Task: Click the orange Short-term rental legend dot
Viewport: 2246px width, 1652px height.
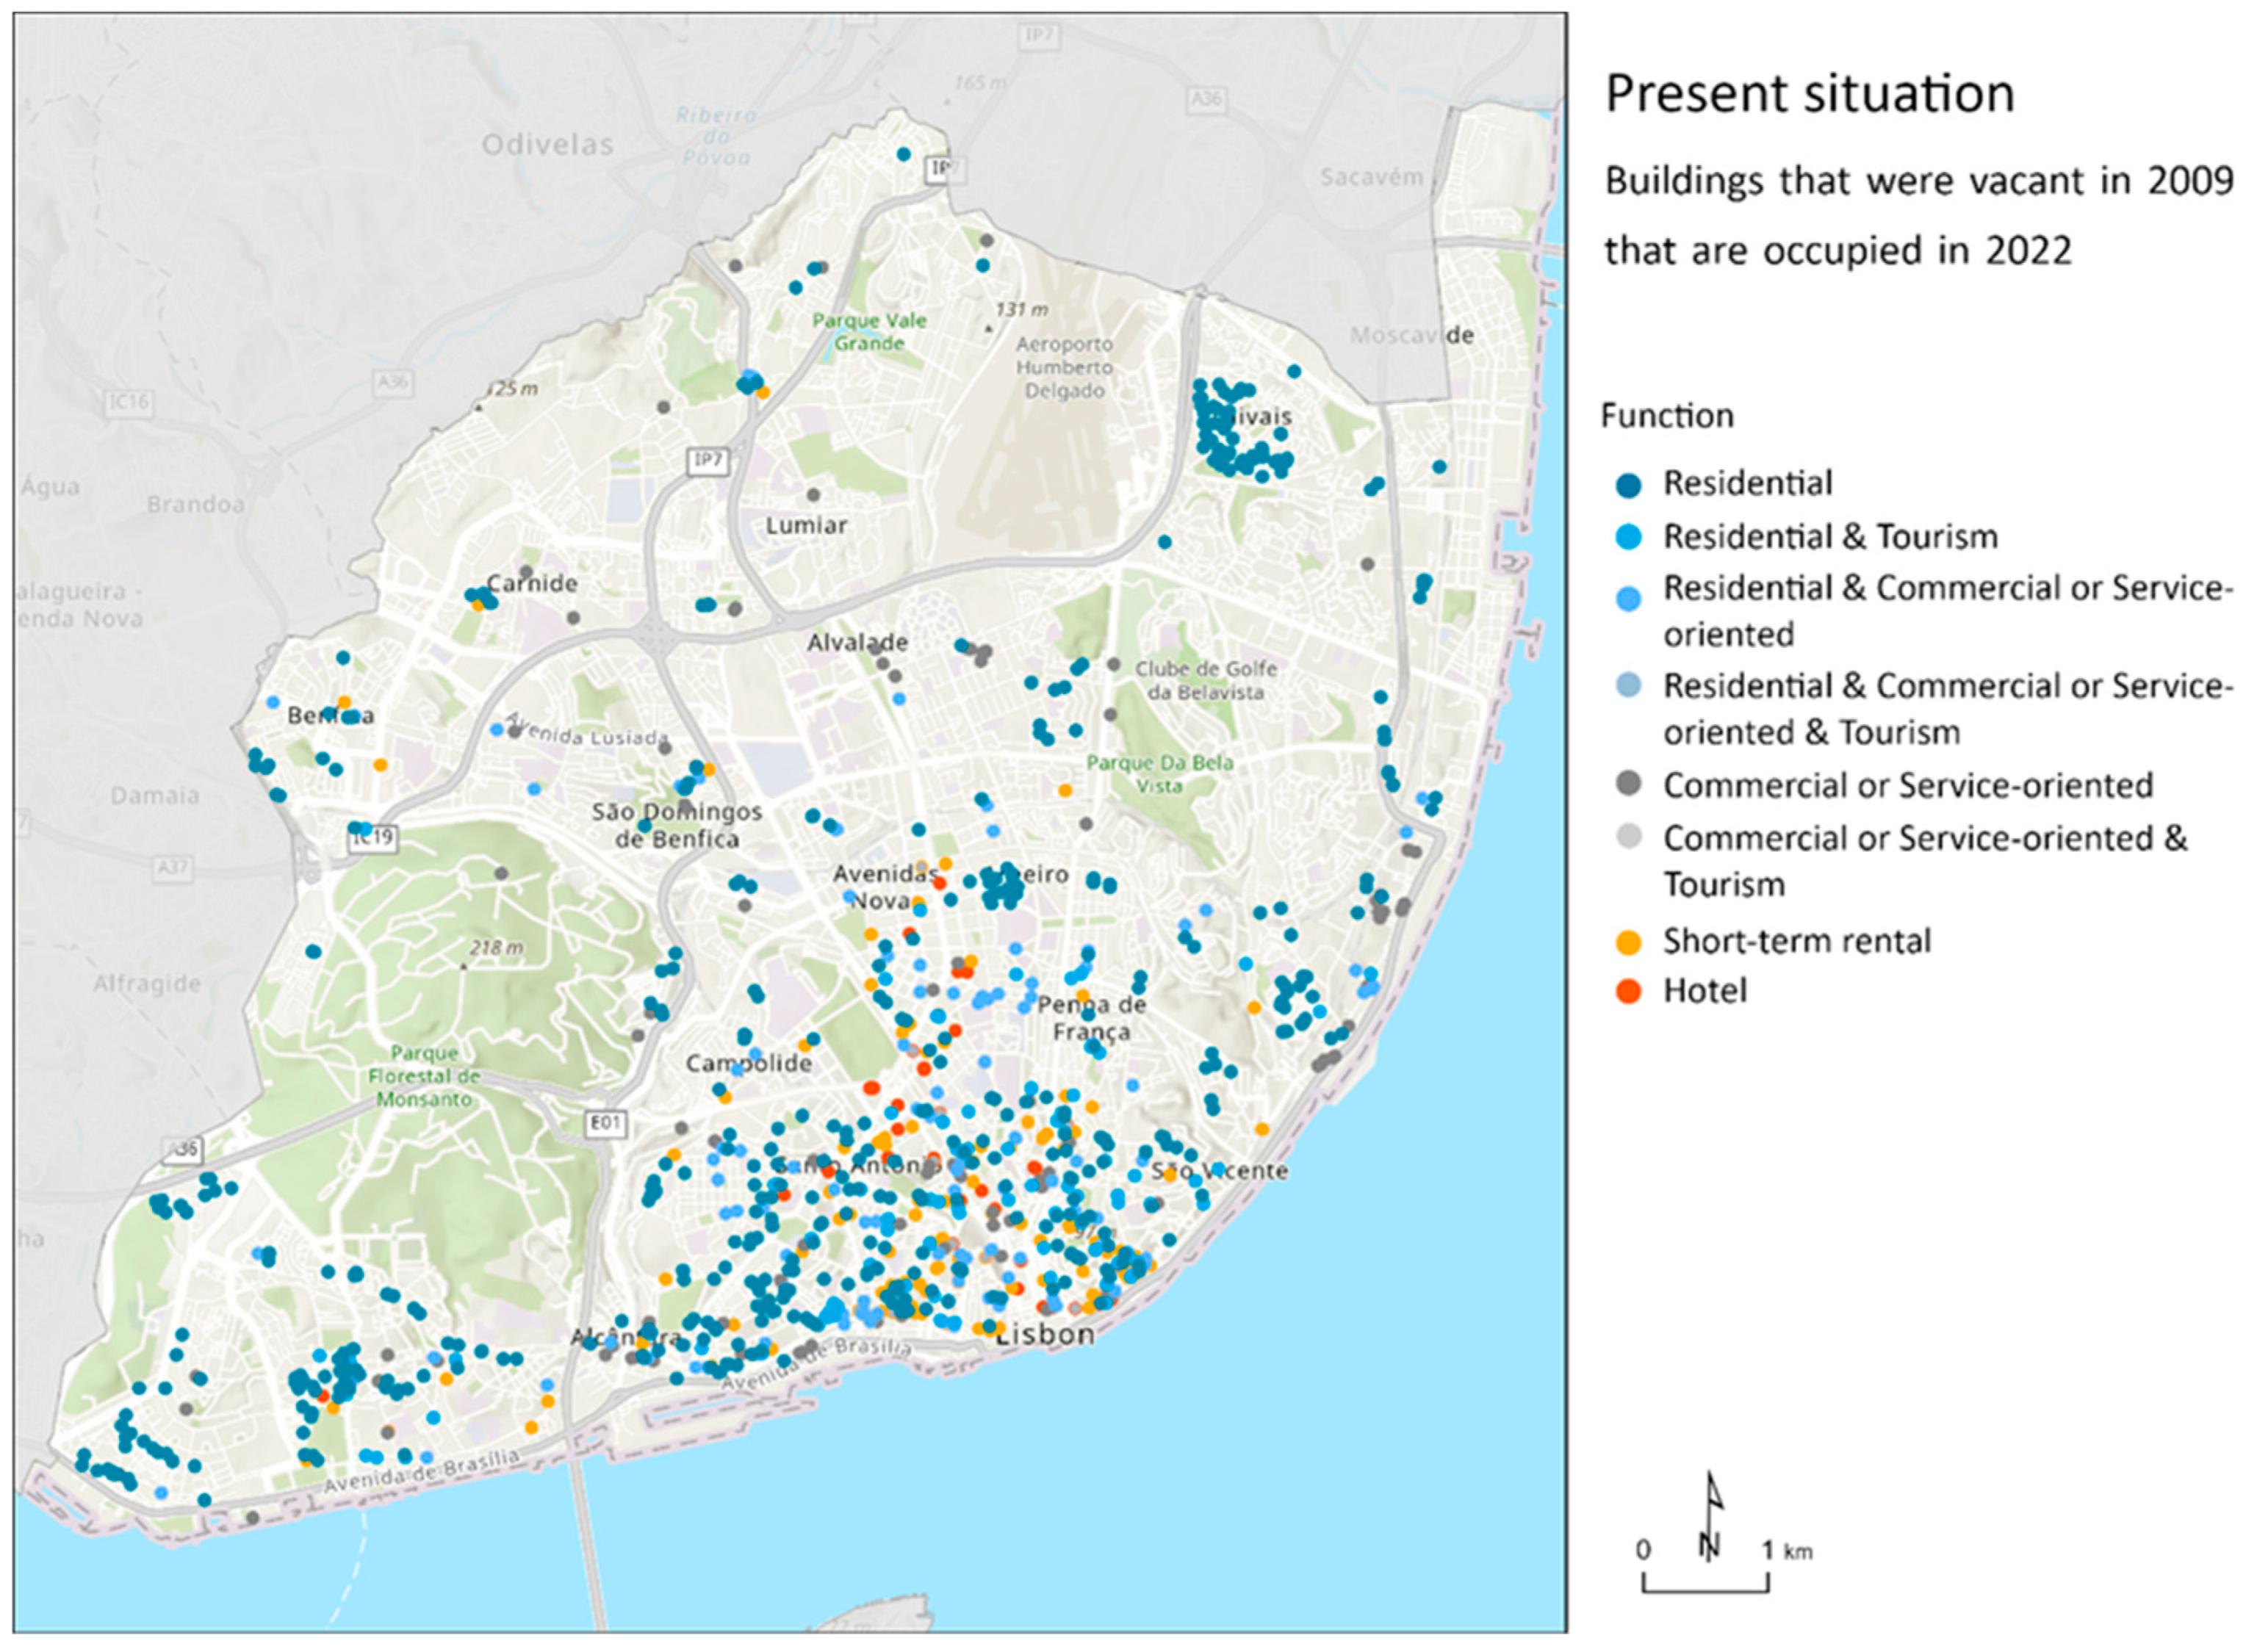Action: (x=1628, y=942)
